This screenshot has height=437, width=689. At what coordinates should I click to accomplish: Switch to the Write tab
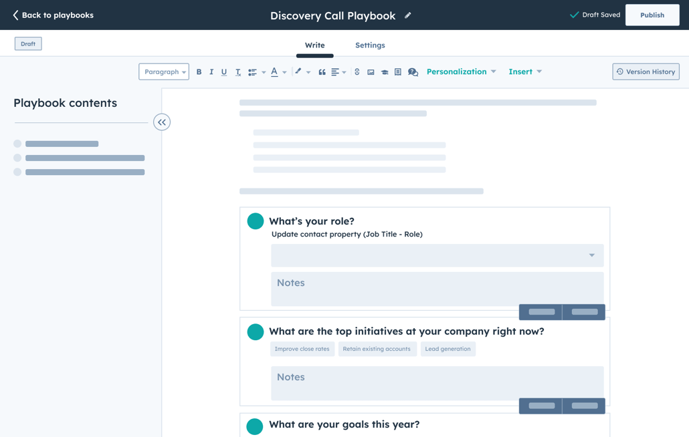tap(314, 45)
